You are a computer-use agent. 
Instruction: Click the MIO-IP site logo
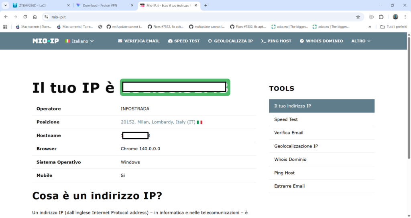45,41
